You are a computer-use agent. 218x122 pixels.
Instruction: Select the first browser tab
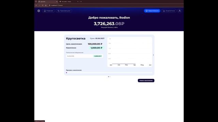click(x=48, y=1)
